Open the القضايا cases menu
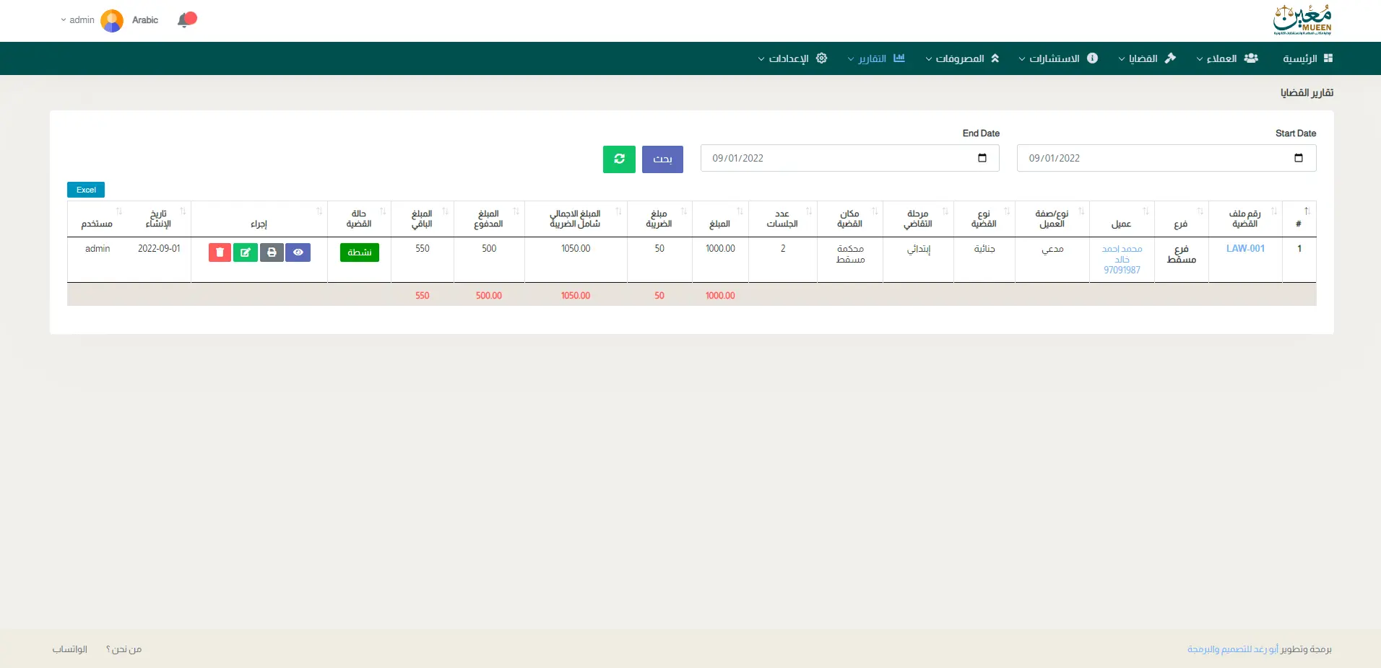Viewport: 1381px width, 668px height. tap(1146, 58)
